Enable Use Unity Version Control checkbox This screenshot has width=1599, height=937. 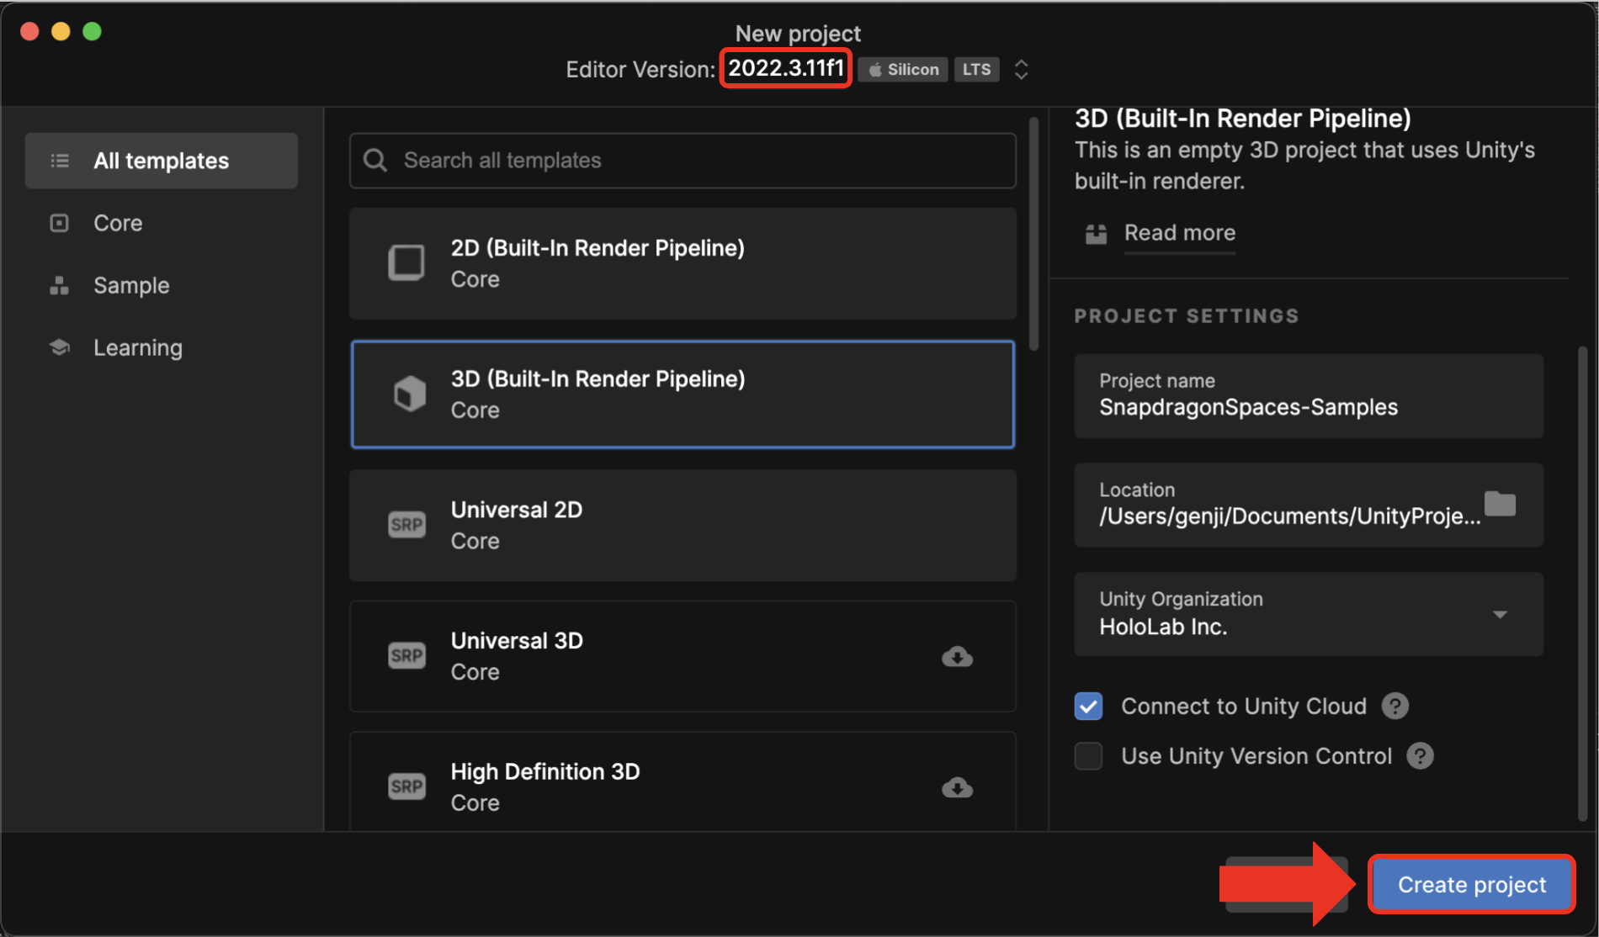(x=1088, y=756)
